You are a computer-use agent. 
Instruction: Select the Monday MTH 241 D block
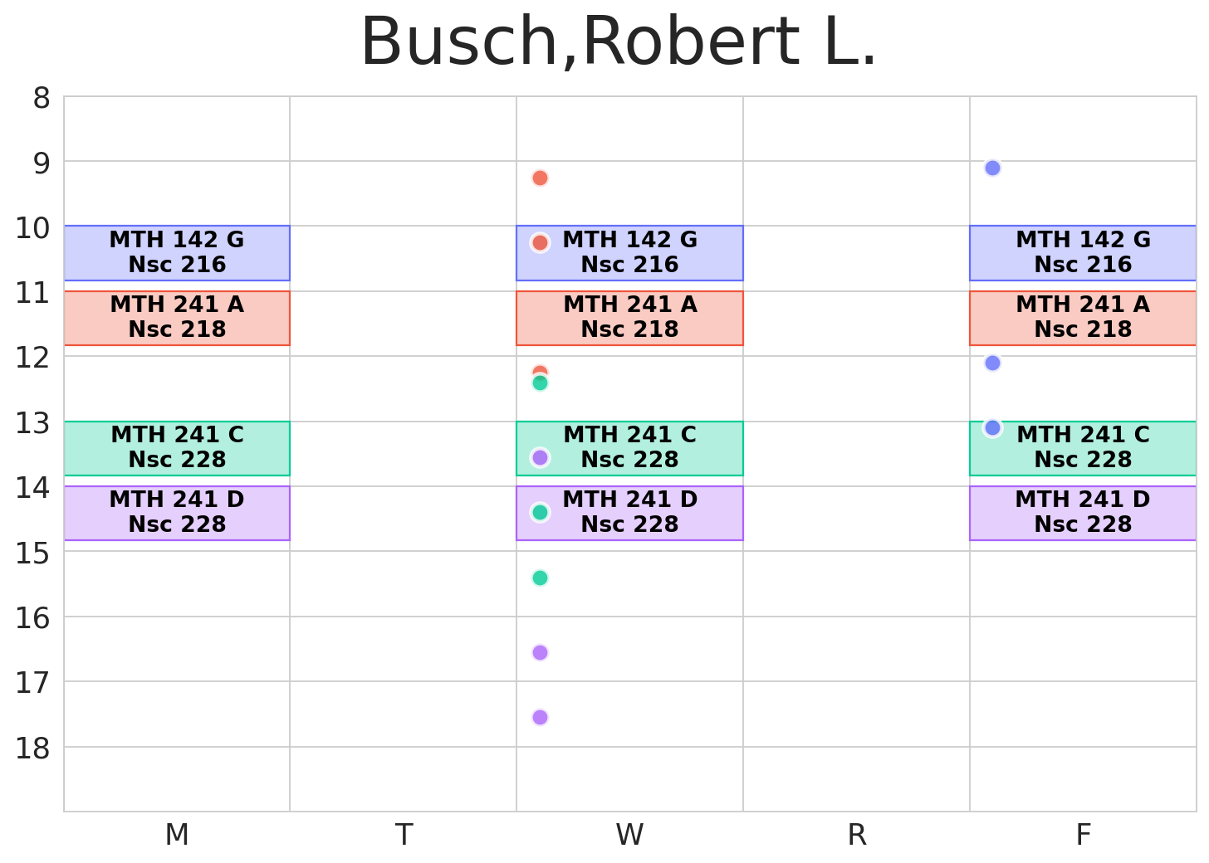point(177,512)
